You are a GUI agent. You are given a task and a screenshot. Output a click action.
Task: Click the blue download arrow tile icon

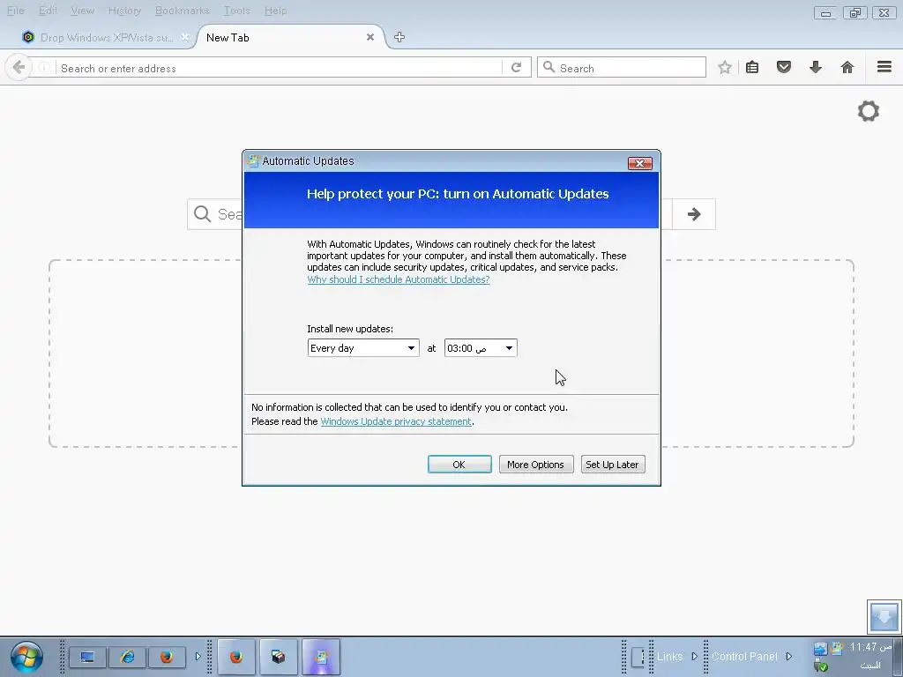[x=884, y=616]
